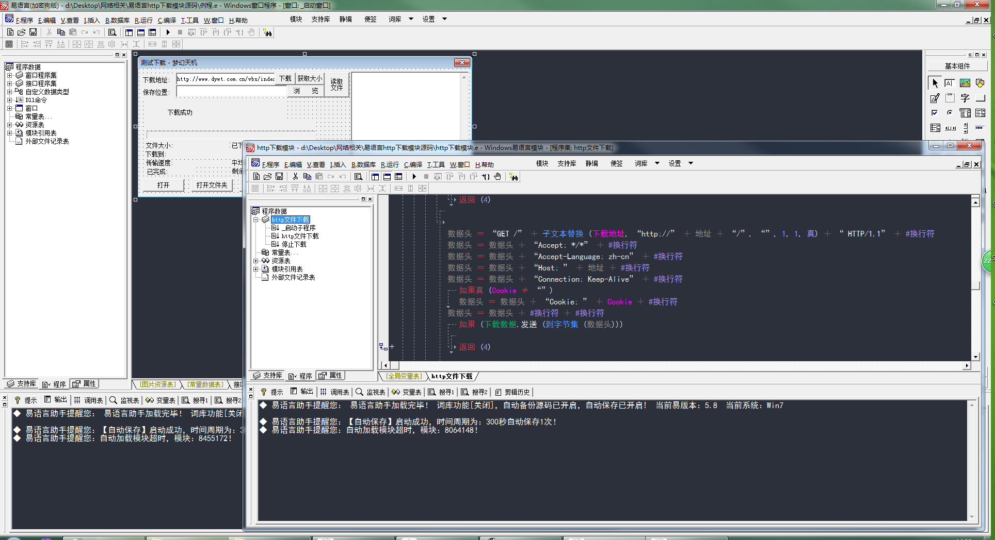
Task: Click 读取文件 button in form designer
Action: [x=336, y=85]
